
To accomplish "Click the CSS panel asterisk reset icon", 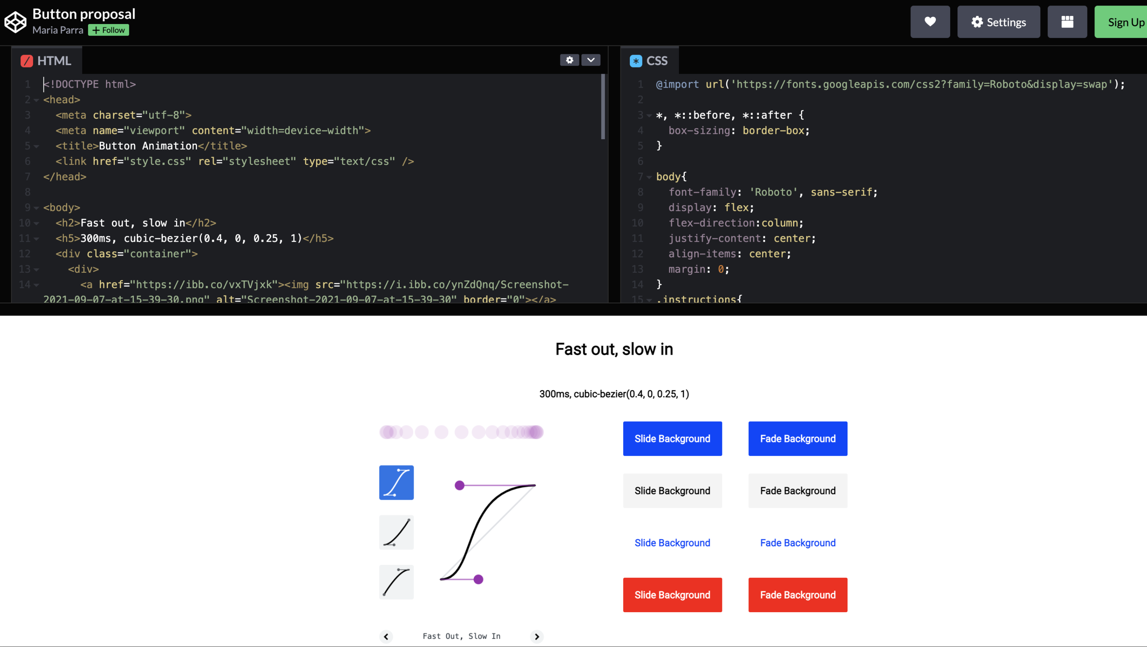I will [636, 61].
